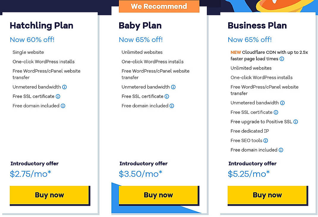Select the Baby Plan title
Image resolution: width=318 pixels, height=217 pixels.
tap(140, 26)
